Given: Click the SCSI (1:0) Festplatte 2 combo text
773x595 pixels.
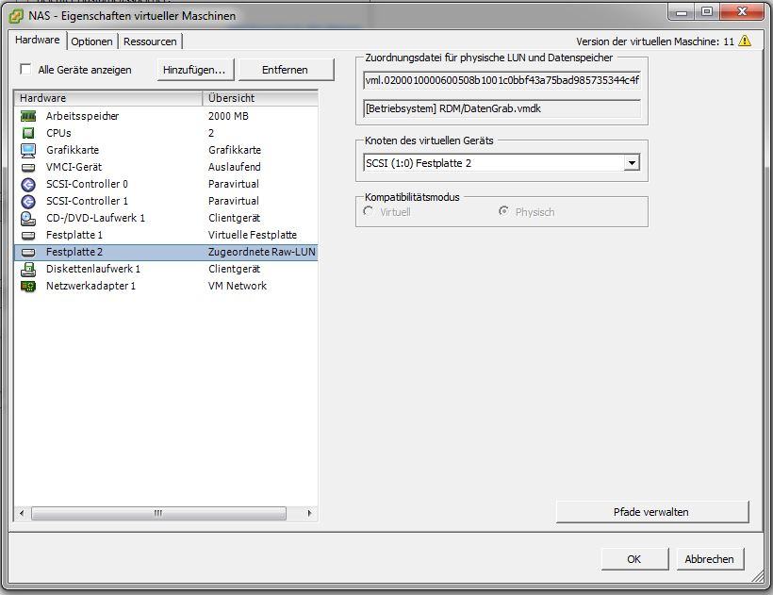Looking at the screenshot, I should click(x=419, y=163).
